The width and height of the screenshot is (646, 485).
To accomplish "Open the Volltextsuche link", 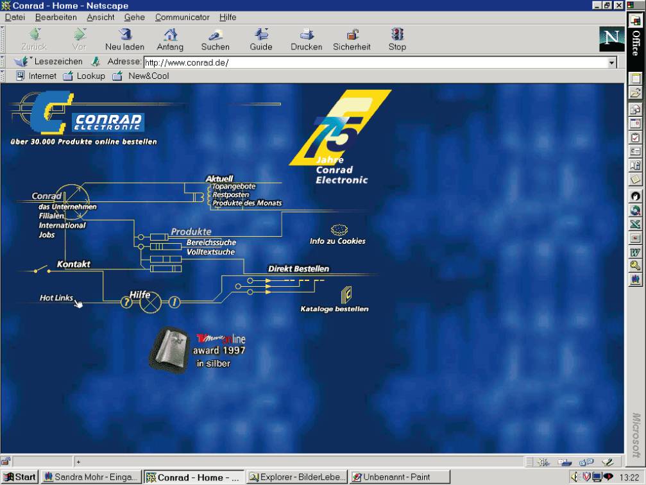I will 210,252.
